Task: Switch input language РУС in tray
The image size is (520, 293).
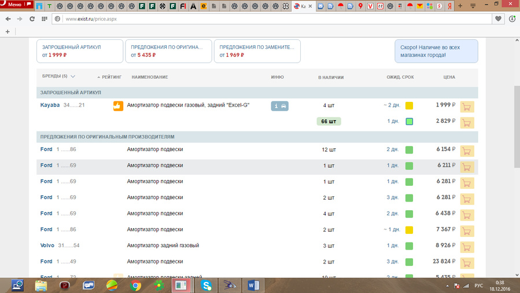Action: coord(478,285)
